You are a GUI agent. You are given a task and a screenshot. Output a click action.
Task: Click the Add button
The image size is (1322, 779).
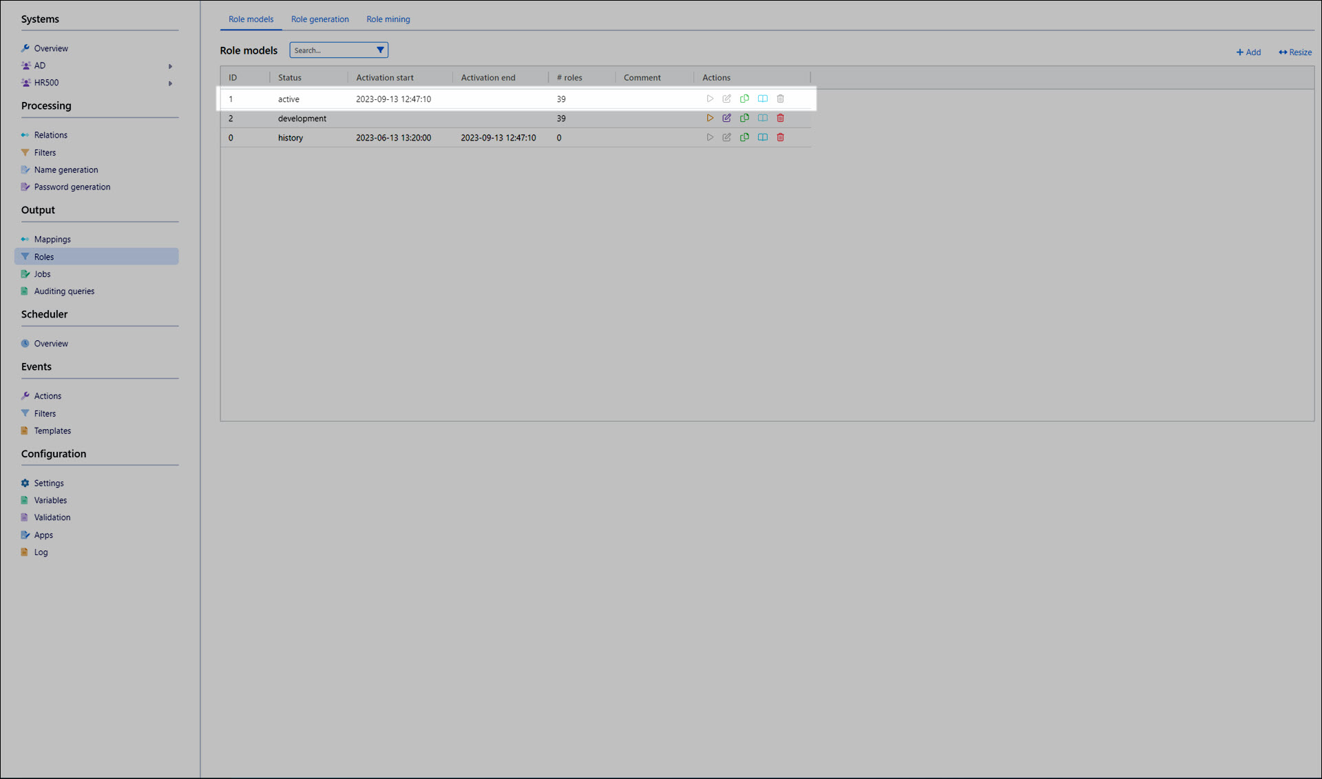(x=1248, y=52)
